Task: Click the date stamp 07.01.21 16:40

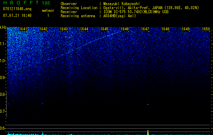Action: [17, 16]
